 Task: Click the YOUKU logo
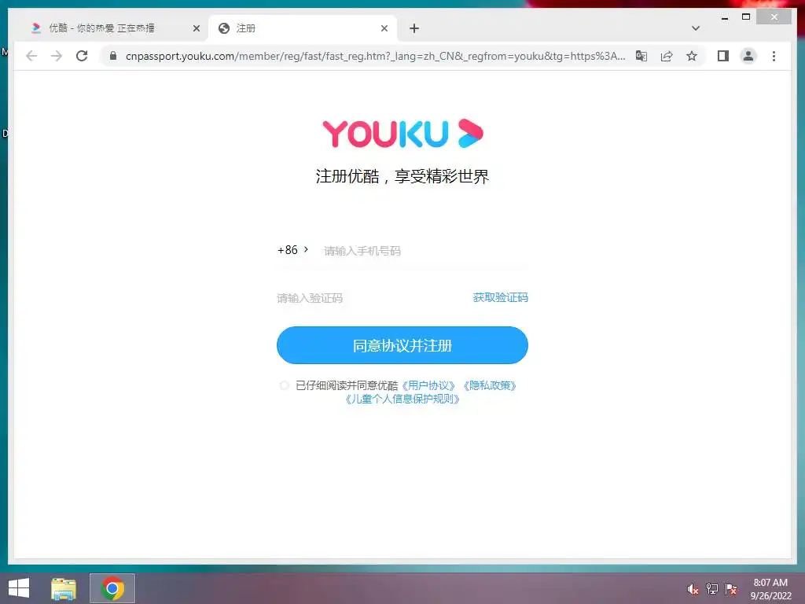(402, 134)
